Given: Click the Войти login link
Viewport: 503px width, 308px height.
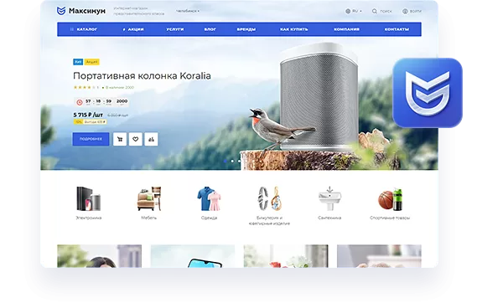Looking at the screenshot, I should pyautogui.click(x=412, y=11).
